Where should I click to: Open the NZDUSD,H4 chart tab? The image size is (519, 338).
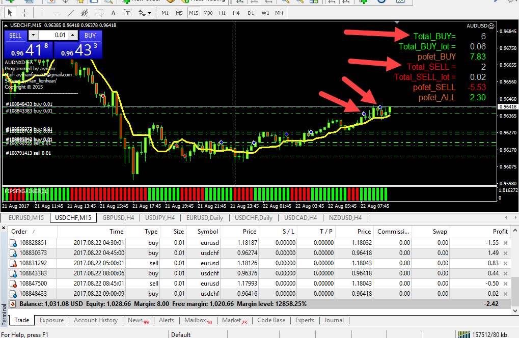(x=345, y=218)
